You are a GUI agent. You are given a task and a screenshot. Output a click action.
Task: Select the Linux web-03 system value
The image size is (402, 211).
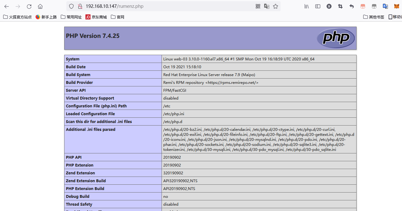tap(239, 59)
